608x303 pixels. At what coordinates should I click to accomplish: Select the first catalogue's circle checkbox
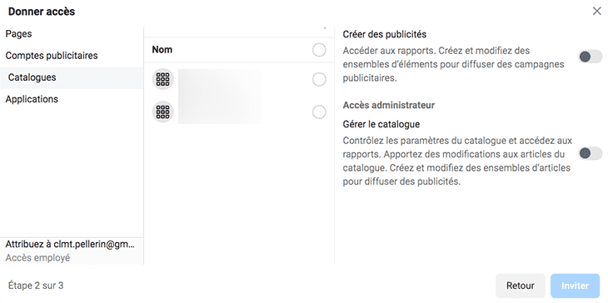click(x=319, y=80)
